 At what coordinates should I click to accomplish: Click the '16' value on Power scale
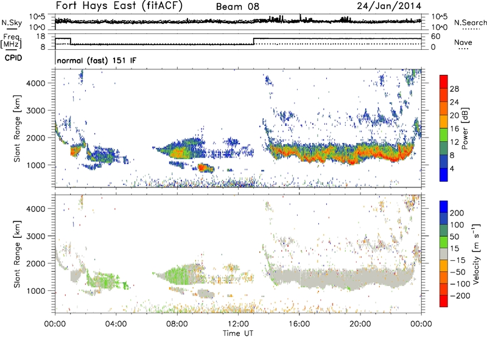tap(454, 128)
